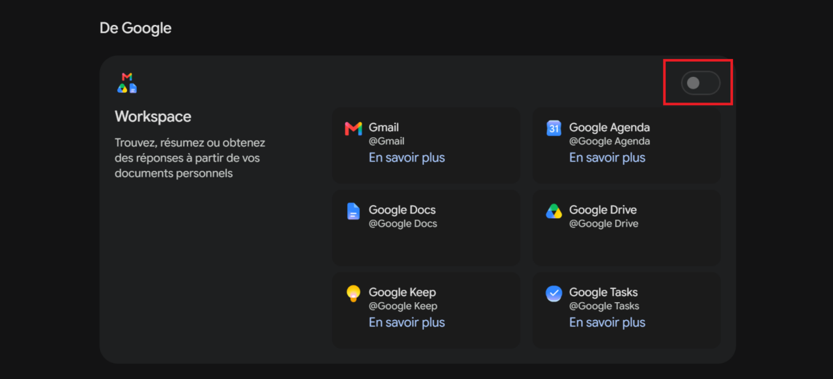The width and height of the screenshot is (833, 379).
Task: Click the Gmail envelope icon
Action: (353, 129)
